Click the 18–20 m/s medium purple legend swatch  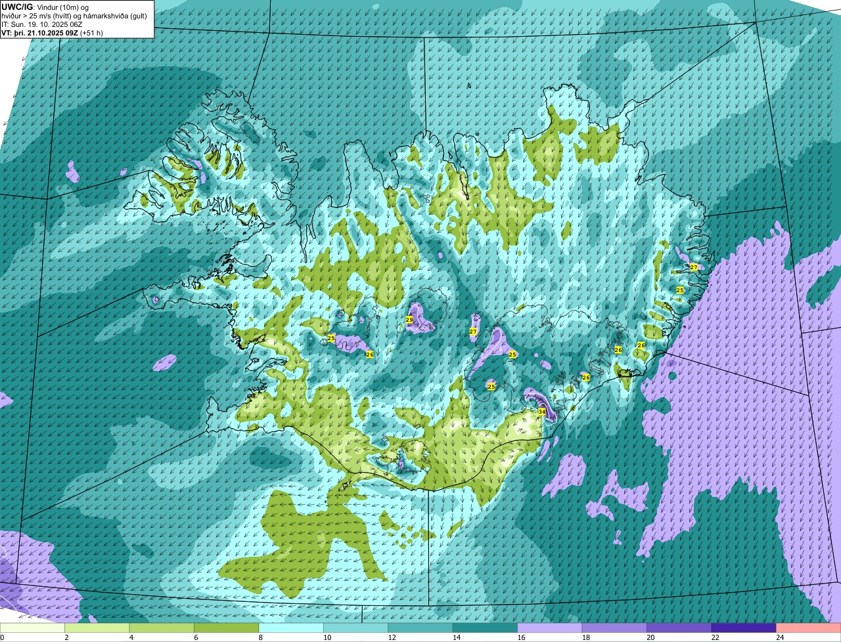click(x=614, y=628)
